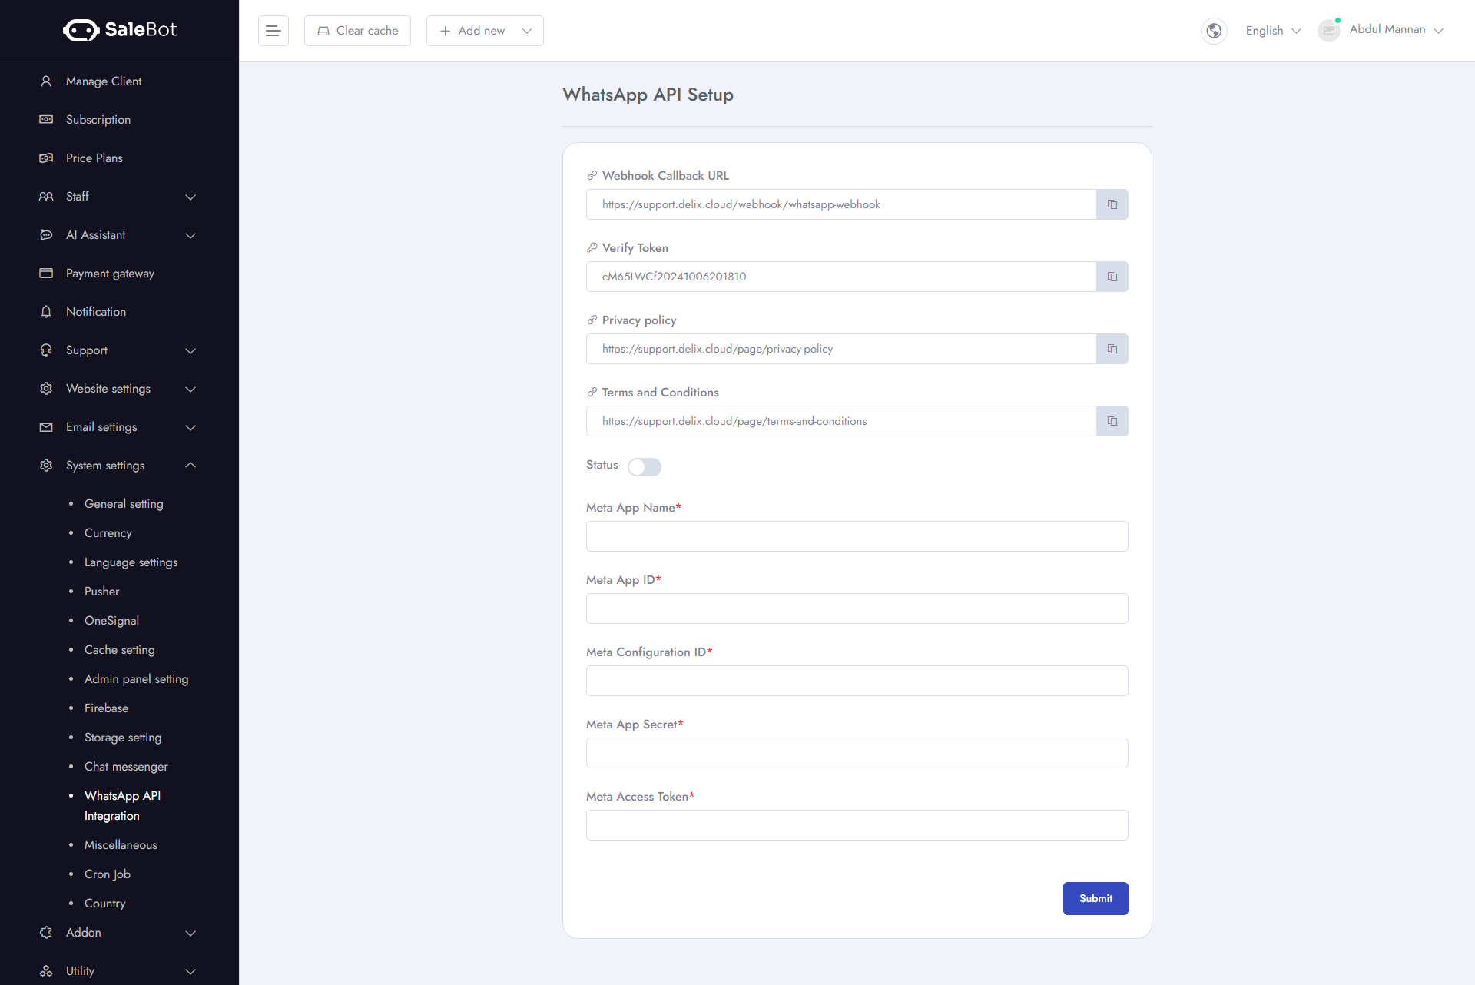Click the sidebar hamburger menu icon
This screenshot has height=985, width=1475.
[x=273, y=30]
